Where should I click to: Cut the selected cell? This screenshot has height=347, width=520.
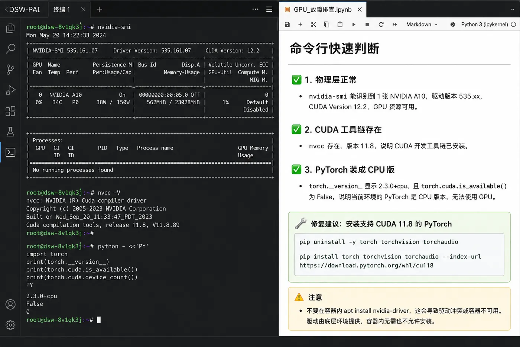313,25
